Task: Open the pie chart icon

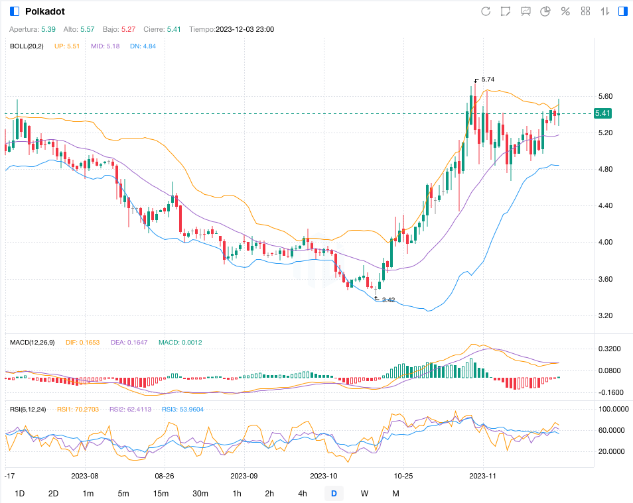Action: pos(545,11)
